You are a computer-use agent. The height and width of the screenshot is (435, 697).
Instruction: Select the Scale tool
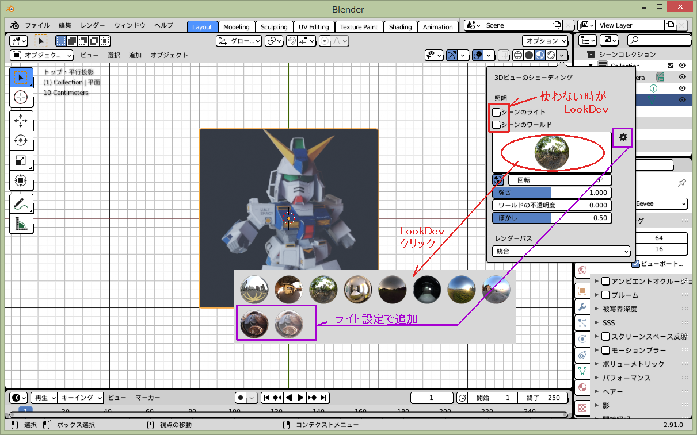point(21,161)
